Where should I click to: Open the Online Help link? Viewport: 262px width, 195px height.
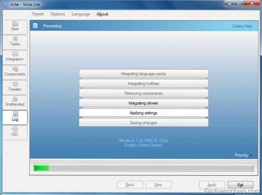click(243, 26)
